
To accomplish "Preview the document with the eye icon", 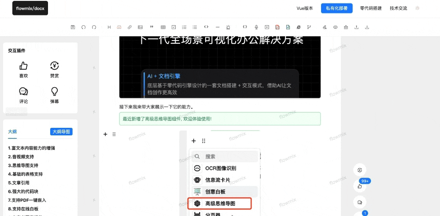I will (x=335, y=27).
